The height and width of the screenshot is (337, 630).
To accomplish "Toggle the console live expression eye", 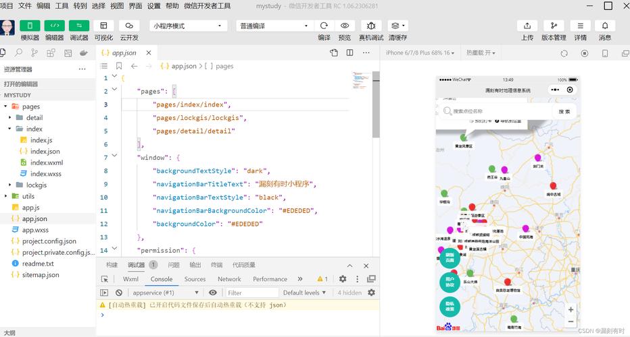I will pos(213,293).
